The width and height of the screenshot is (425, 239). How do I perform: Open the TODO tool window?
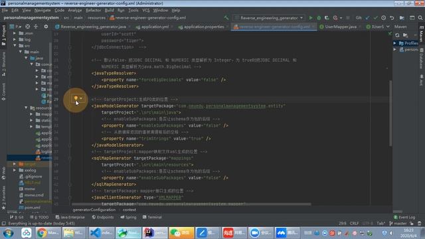40,217
